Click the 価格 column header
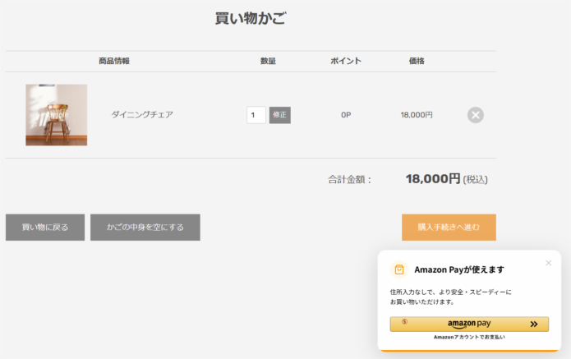The height and width of the screenshot is (359, 571). (417, 62)
